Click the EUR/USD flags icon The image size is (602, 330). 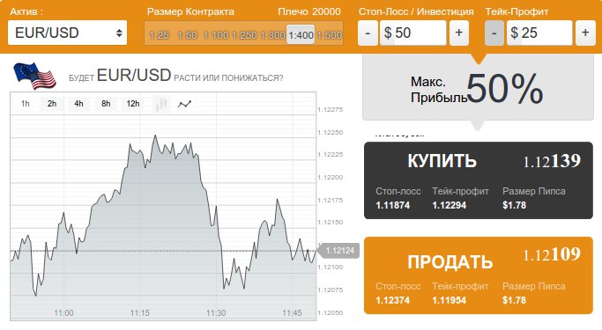click(34, 76)
